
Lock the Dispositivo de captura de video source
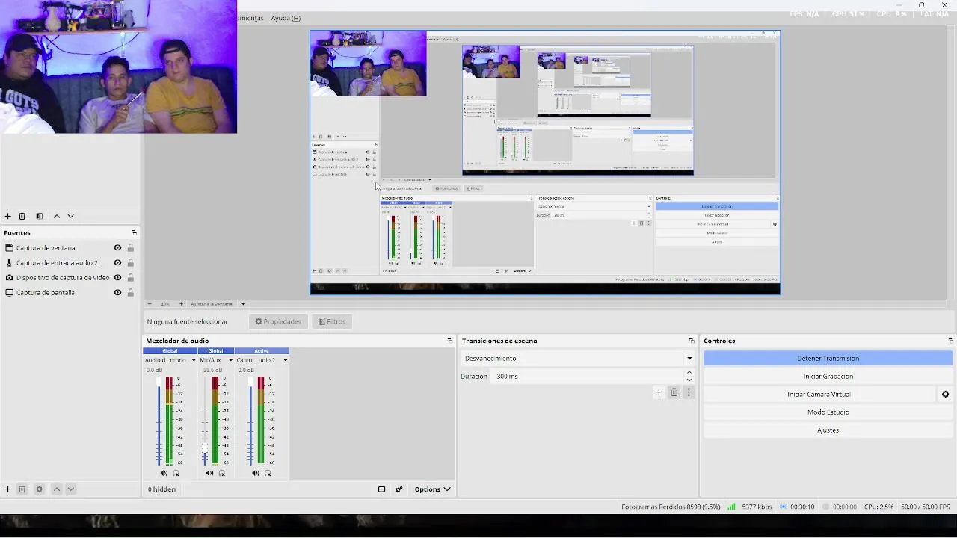[131, 277]
